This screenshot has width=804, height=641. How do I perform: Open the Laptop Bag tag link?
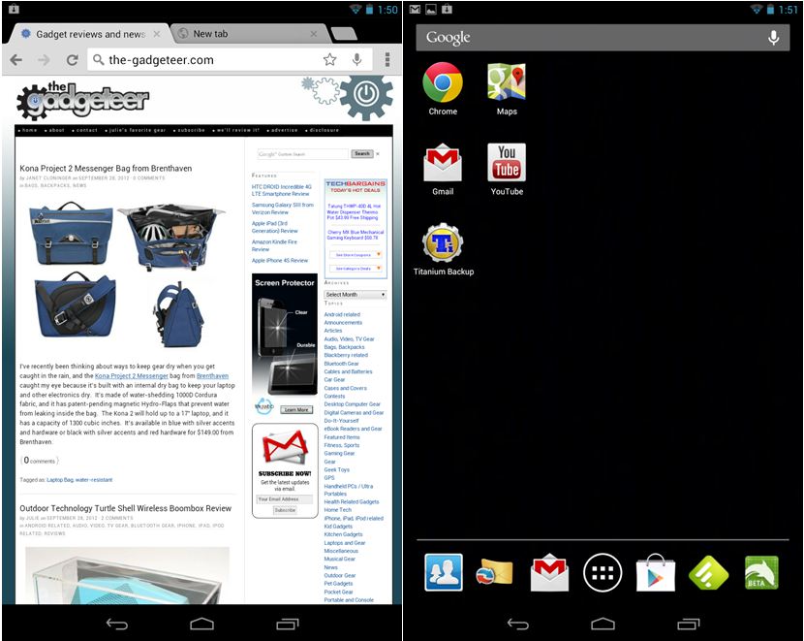click(x=60, y=480)
